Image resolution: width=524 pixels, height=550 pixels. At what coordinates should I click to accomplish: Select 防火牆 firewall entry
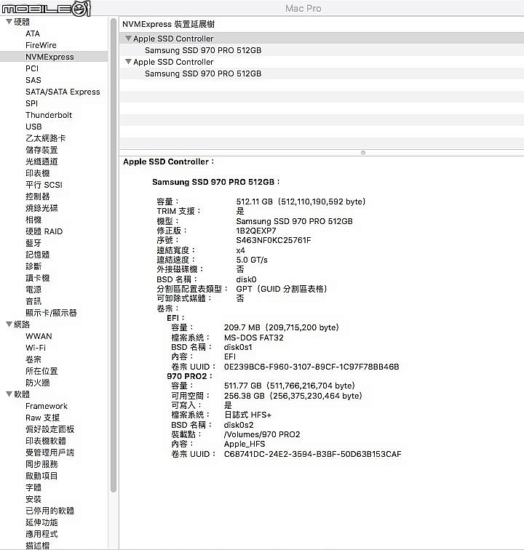38,383
